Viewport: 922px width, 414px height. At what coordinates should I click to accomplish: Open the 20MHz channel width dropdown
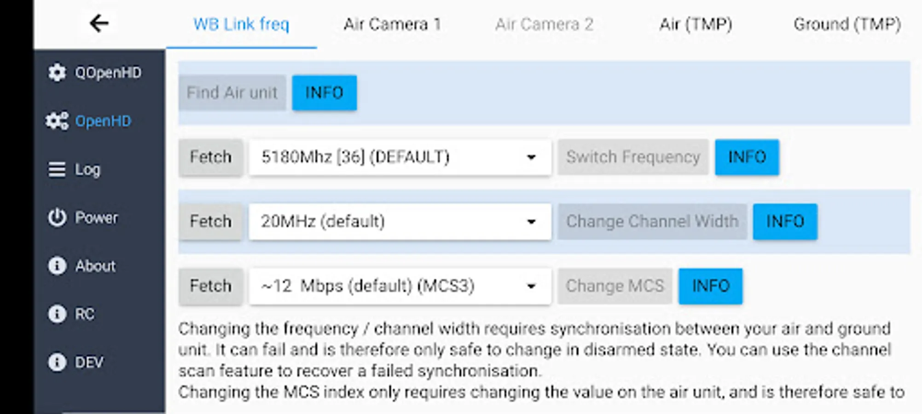pos(400,222)
